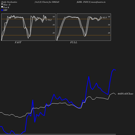This screenshot has height=135, width=135.
Task: Click the end of the white Close price line
Action: coord(116,94)
